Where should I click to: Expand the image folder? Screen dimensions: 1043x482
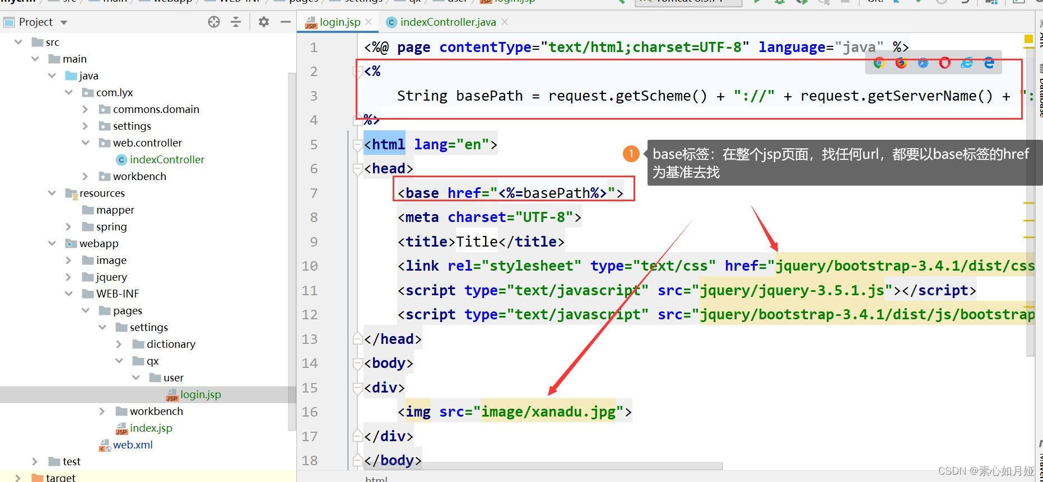click(69, 260)
